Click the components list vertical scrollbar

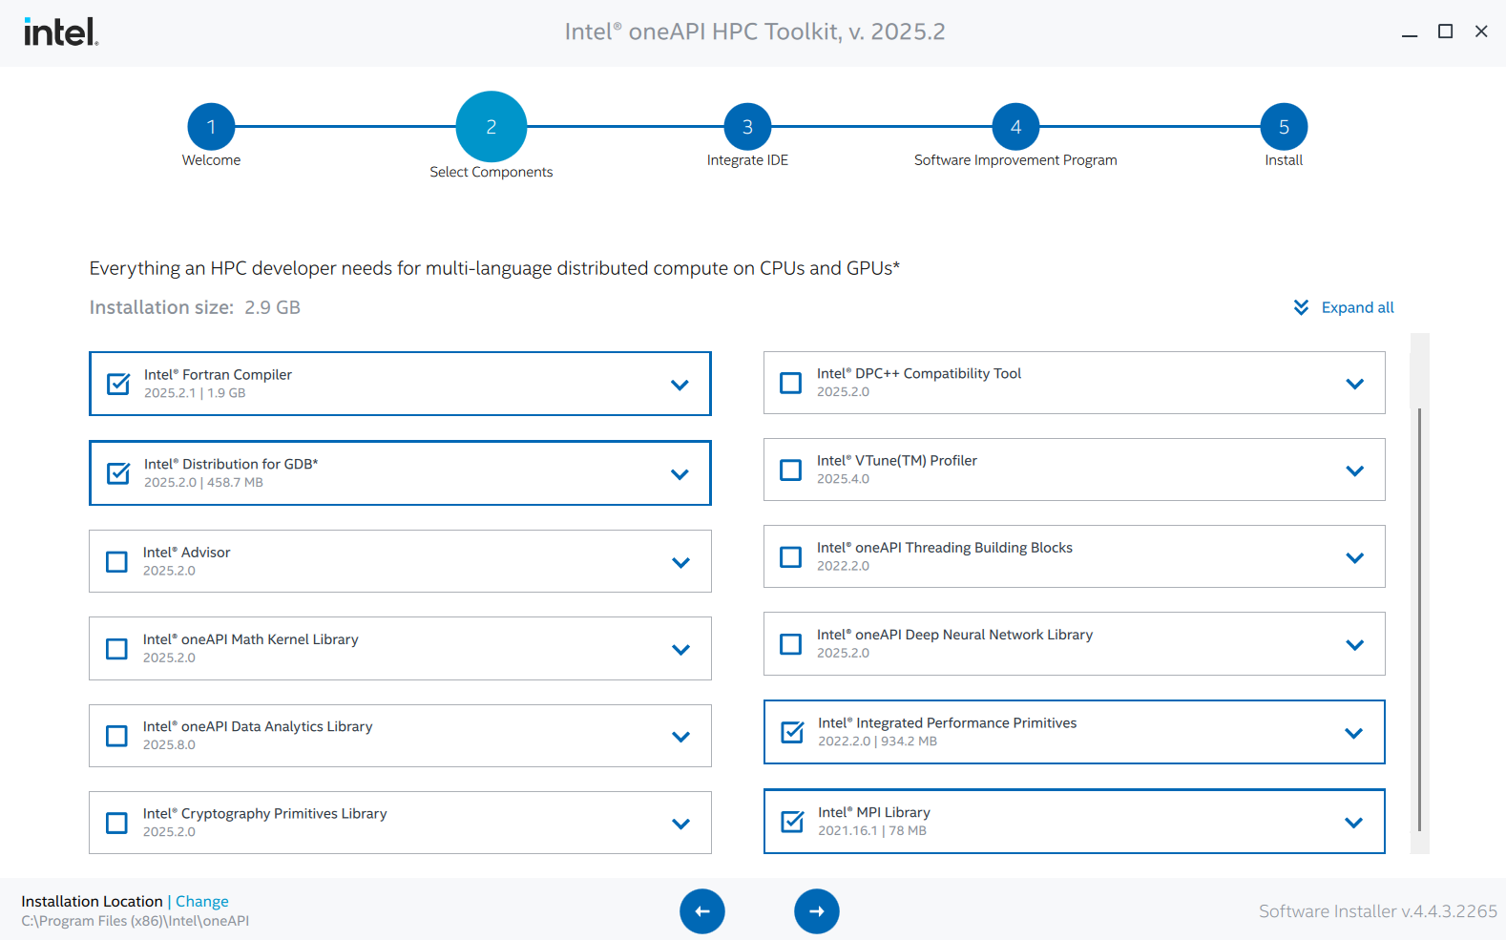coord(1420,618)
